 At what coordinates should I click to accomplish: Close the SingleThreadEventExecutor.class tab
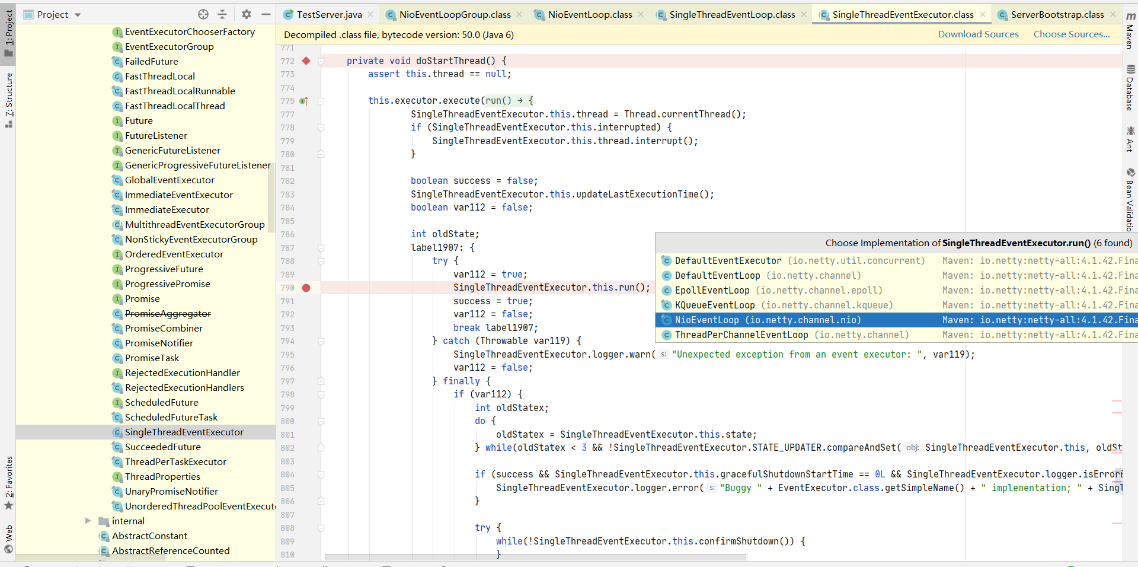983,14
